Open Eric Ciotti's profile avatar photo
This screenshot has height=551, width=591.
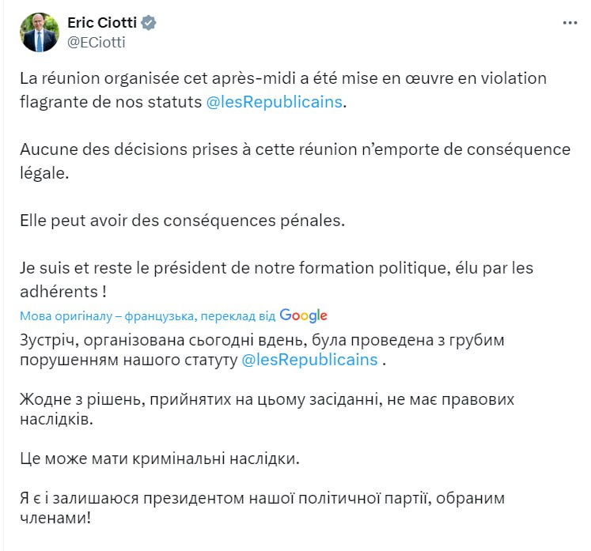point(40,32)
